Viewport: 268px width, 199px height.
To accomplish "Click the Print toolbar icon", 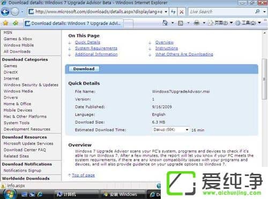I will pyautogui.click(x=197, y=23).
